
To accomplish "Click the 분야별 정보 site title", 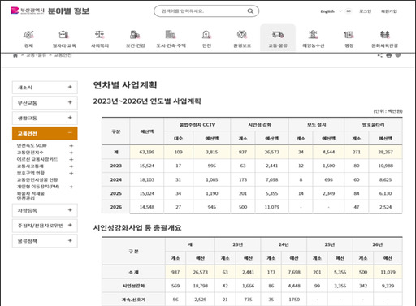I will pyautogui.click(x=68, y=11).
